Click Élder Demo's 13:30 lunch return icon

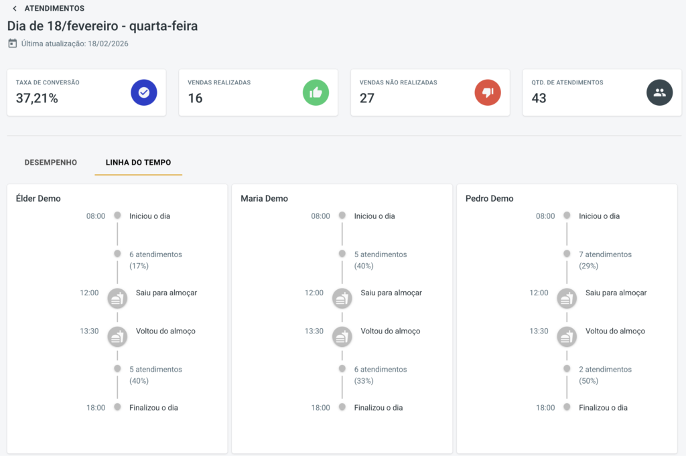point(117,337)
